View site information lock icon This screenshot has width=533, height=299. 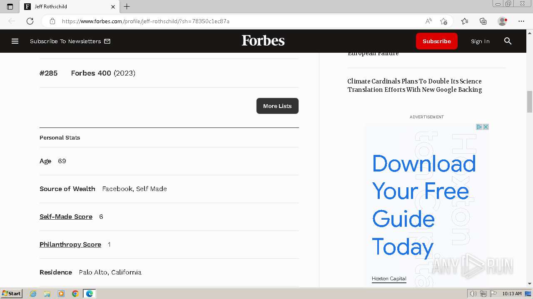tap(52, 21)
